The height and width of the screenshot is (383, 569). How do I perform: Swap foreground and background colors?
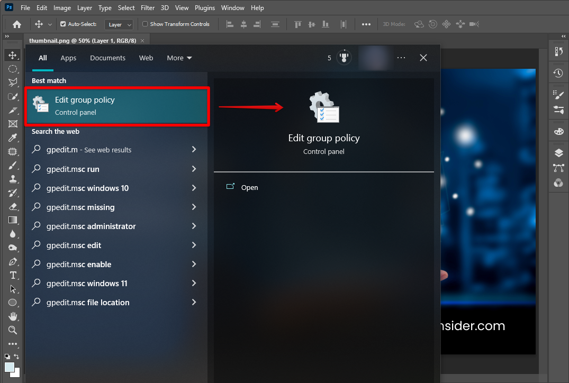(x=17, y=357)
